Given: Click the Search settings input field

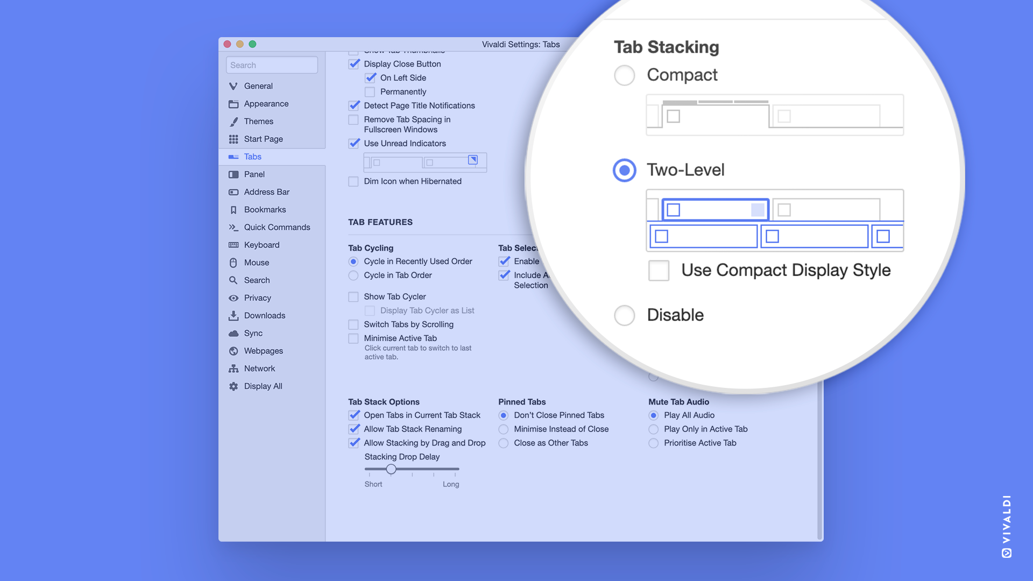Looking at the screenshot, I should coord(272,65).
